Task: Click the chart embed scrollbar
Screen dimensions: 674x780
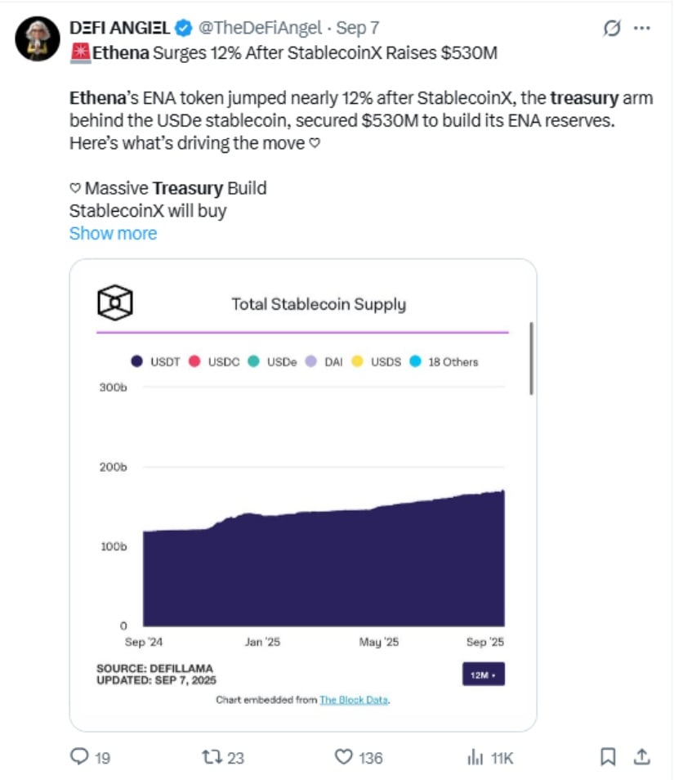Action: pyautogui.click(x=531, y=358)
